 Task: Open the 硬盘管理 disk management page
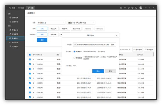click(14, 34)
